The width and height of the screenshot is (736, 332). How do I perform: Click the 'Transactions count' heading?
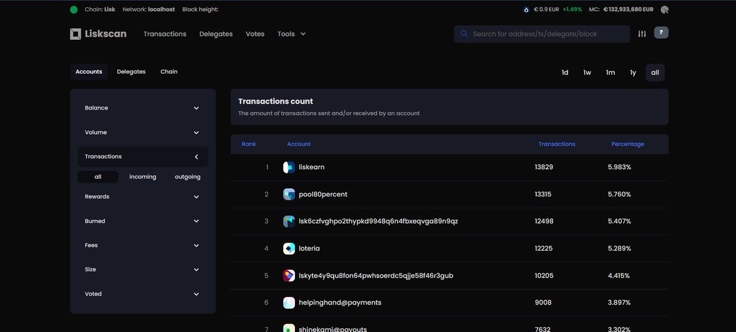(x=275, y=102)
